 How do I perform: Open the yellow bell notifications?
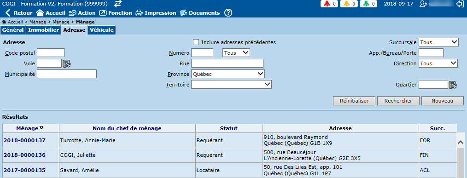click(349, 4)
